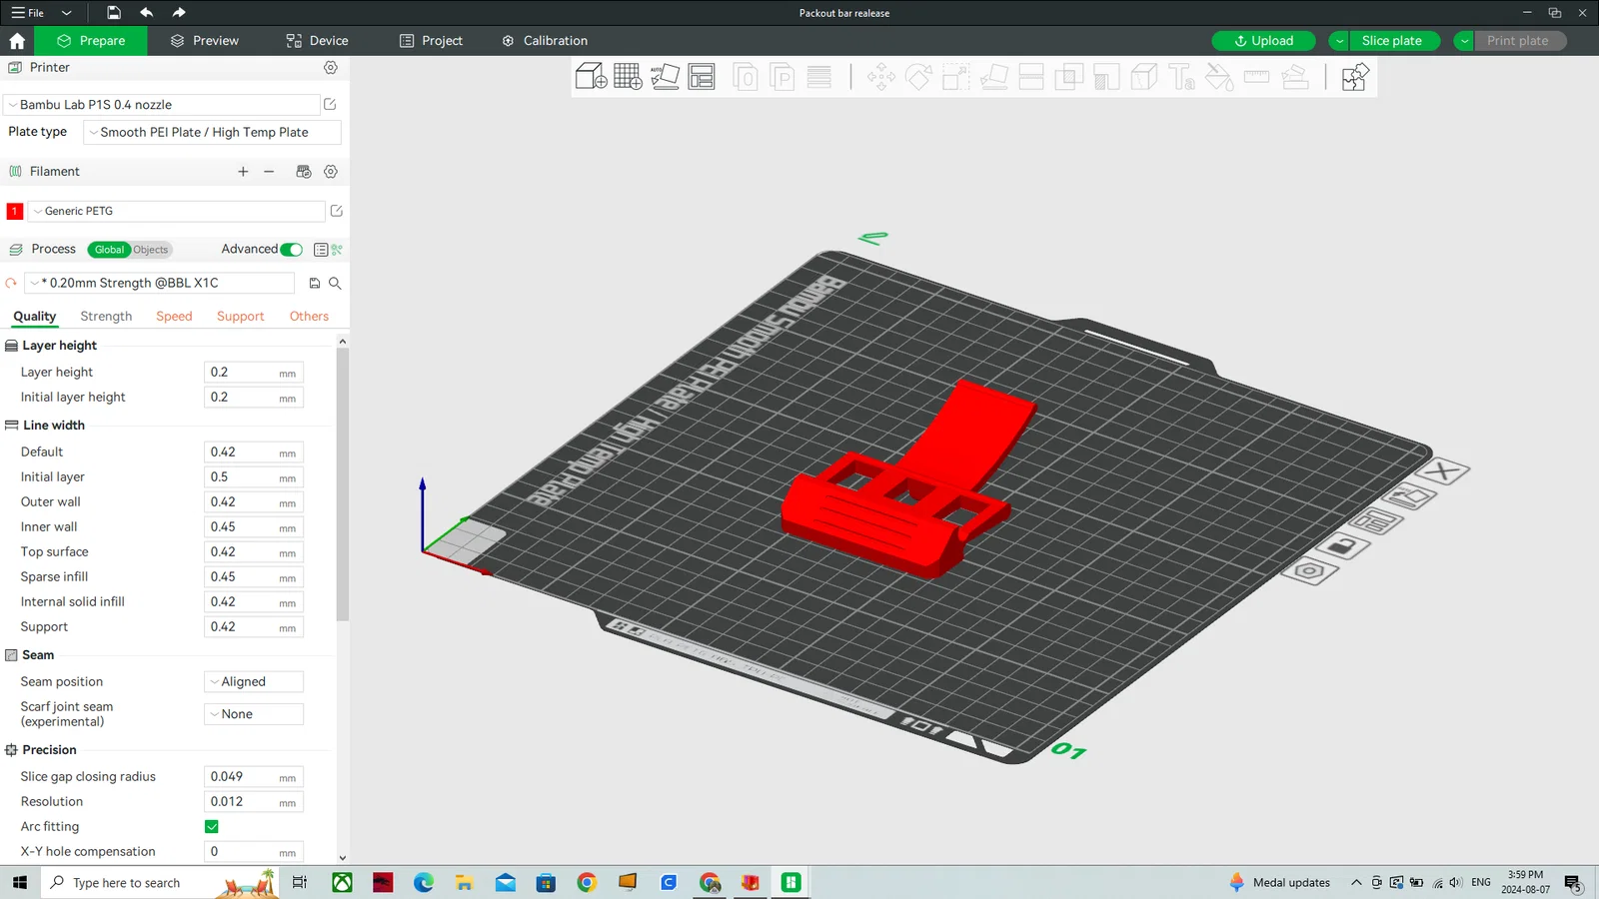Expand the Seam position dropdown

254,682
